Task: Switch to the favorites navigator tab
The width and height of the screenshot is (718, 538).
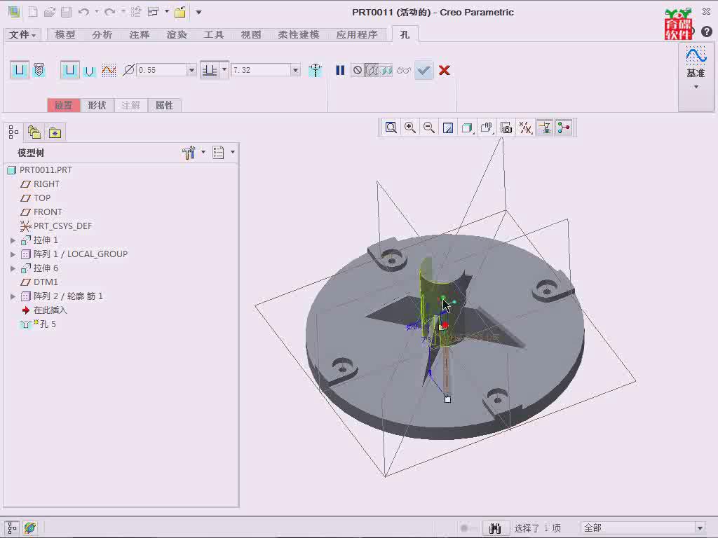Action: (55, 132)
